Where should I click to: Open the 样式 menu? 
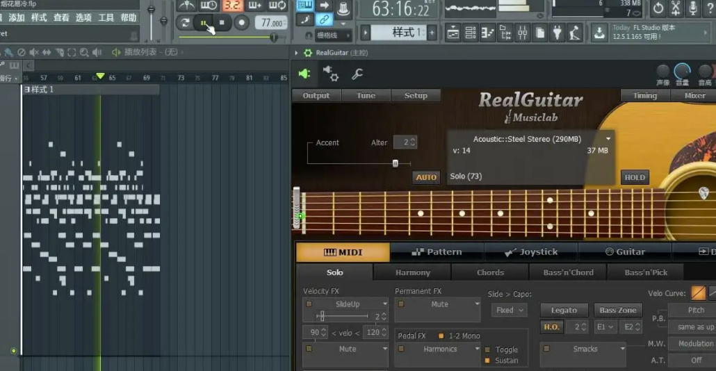[x=39, y=18]
